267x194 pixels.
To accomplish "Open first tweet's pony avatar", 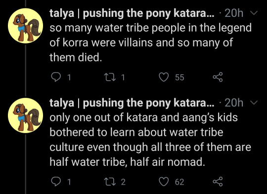I will [x=26, y=26].
